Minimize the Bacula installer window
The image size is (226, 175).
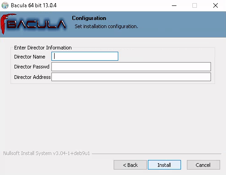174,5
